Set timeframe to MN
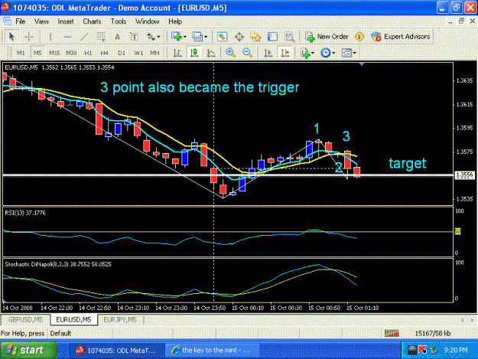Image resolution: width=478 pixels, height=359 pixels. [154, 53]
